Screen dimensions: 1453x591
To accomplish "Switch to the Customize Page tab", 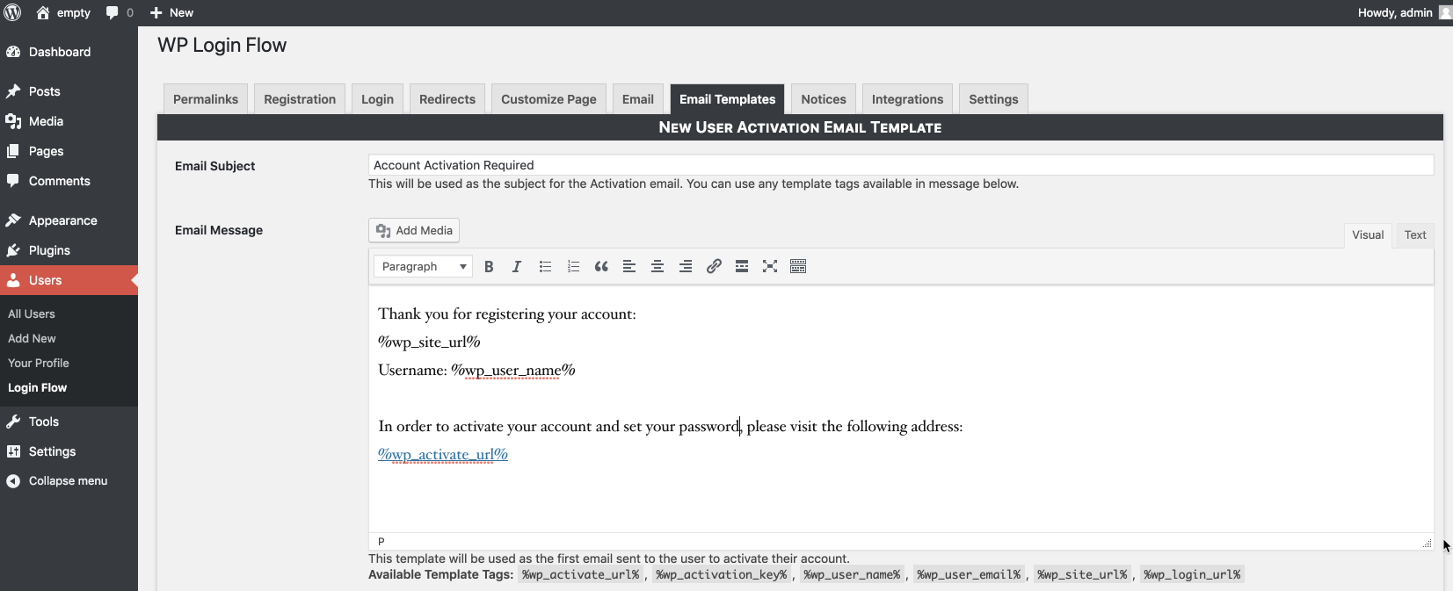I will [549, 99].
